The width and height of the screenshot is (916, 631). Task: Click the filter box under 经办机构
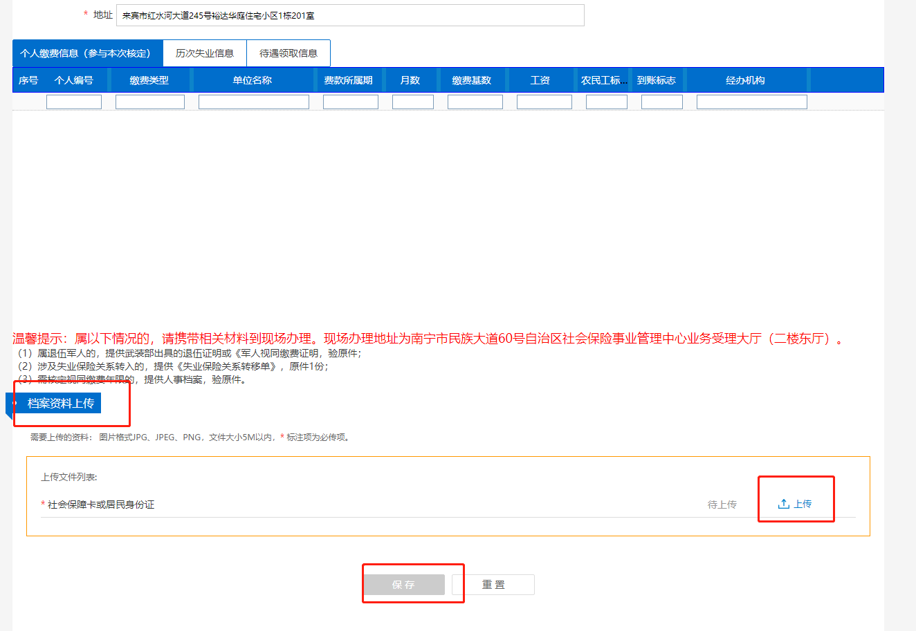pos(752,102)
